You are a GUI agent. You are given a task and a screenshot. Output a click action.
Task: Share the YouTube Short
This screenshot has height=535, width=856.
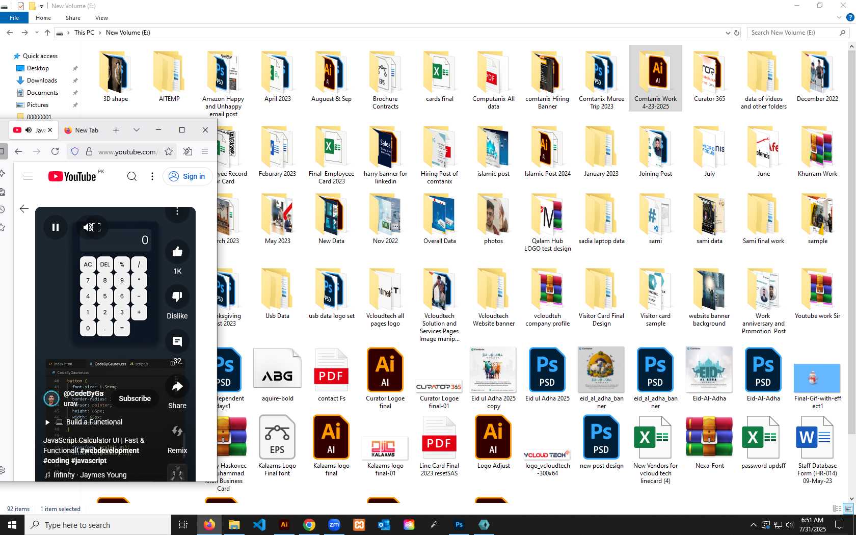point(177,386)
